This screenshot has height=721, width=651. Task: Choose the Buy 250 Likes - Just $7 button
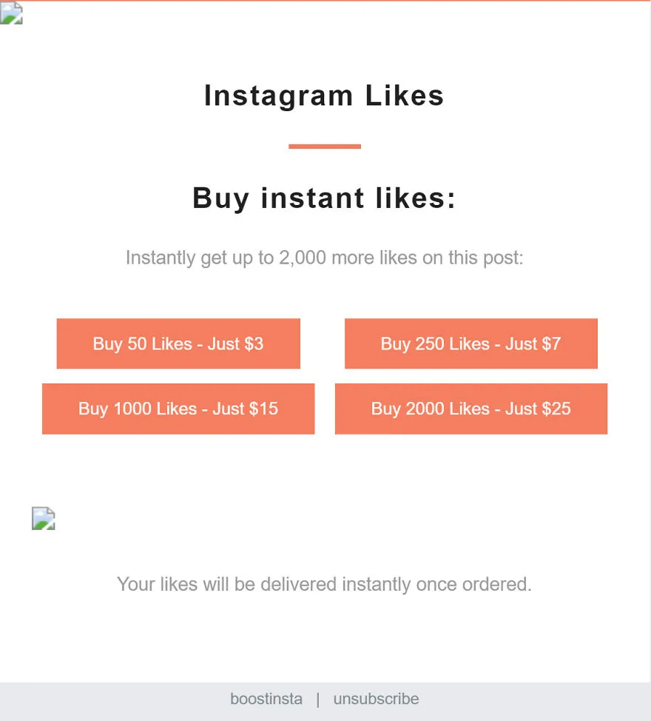471,343
